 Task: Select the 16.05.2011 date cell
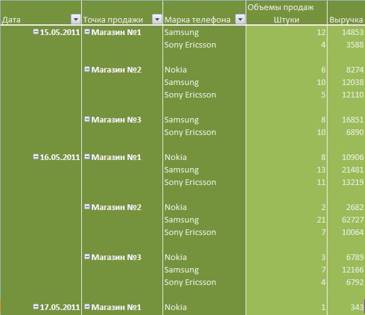60,157
